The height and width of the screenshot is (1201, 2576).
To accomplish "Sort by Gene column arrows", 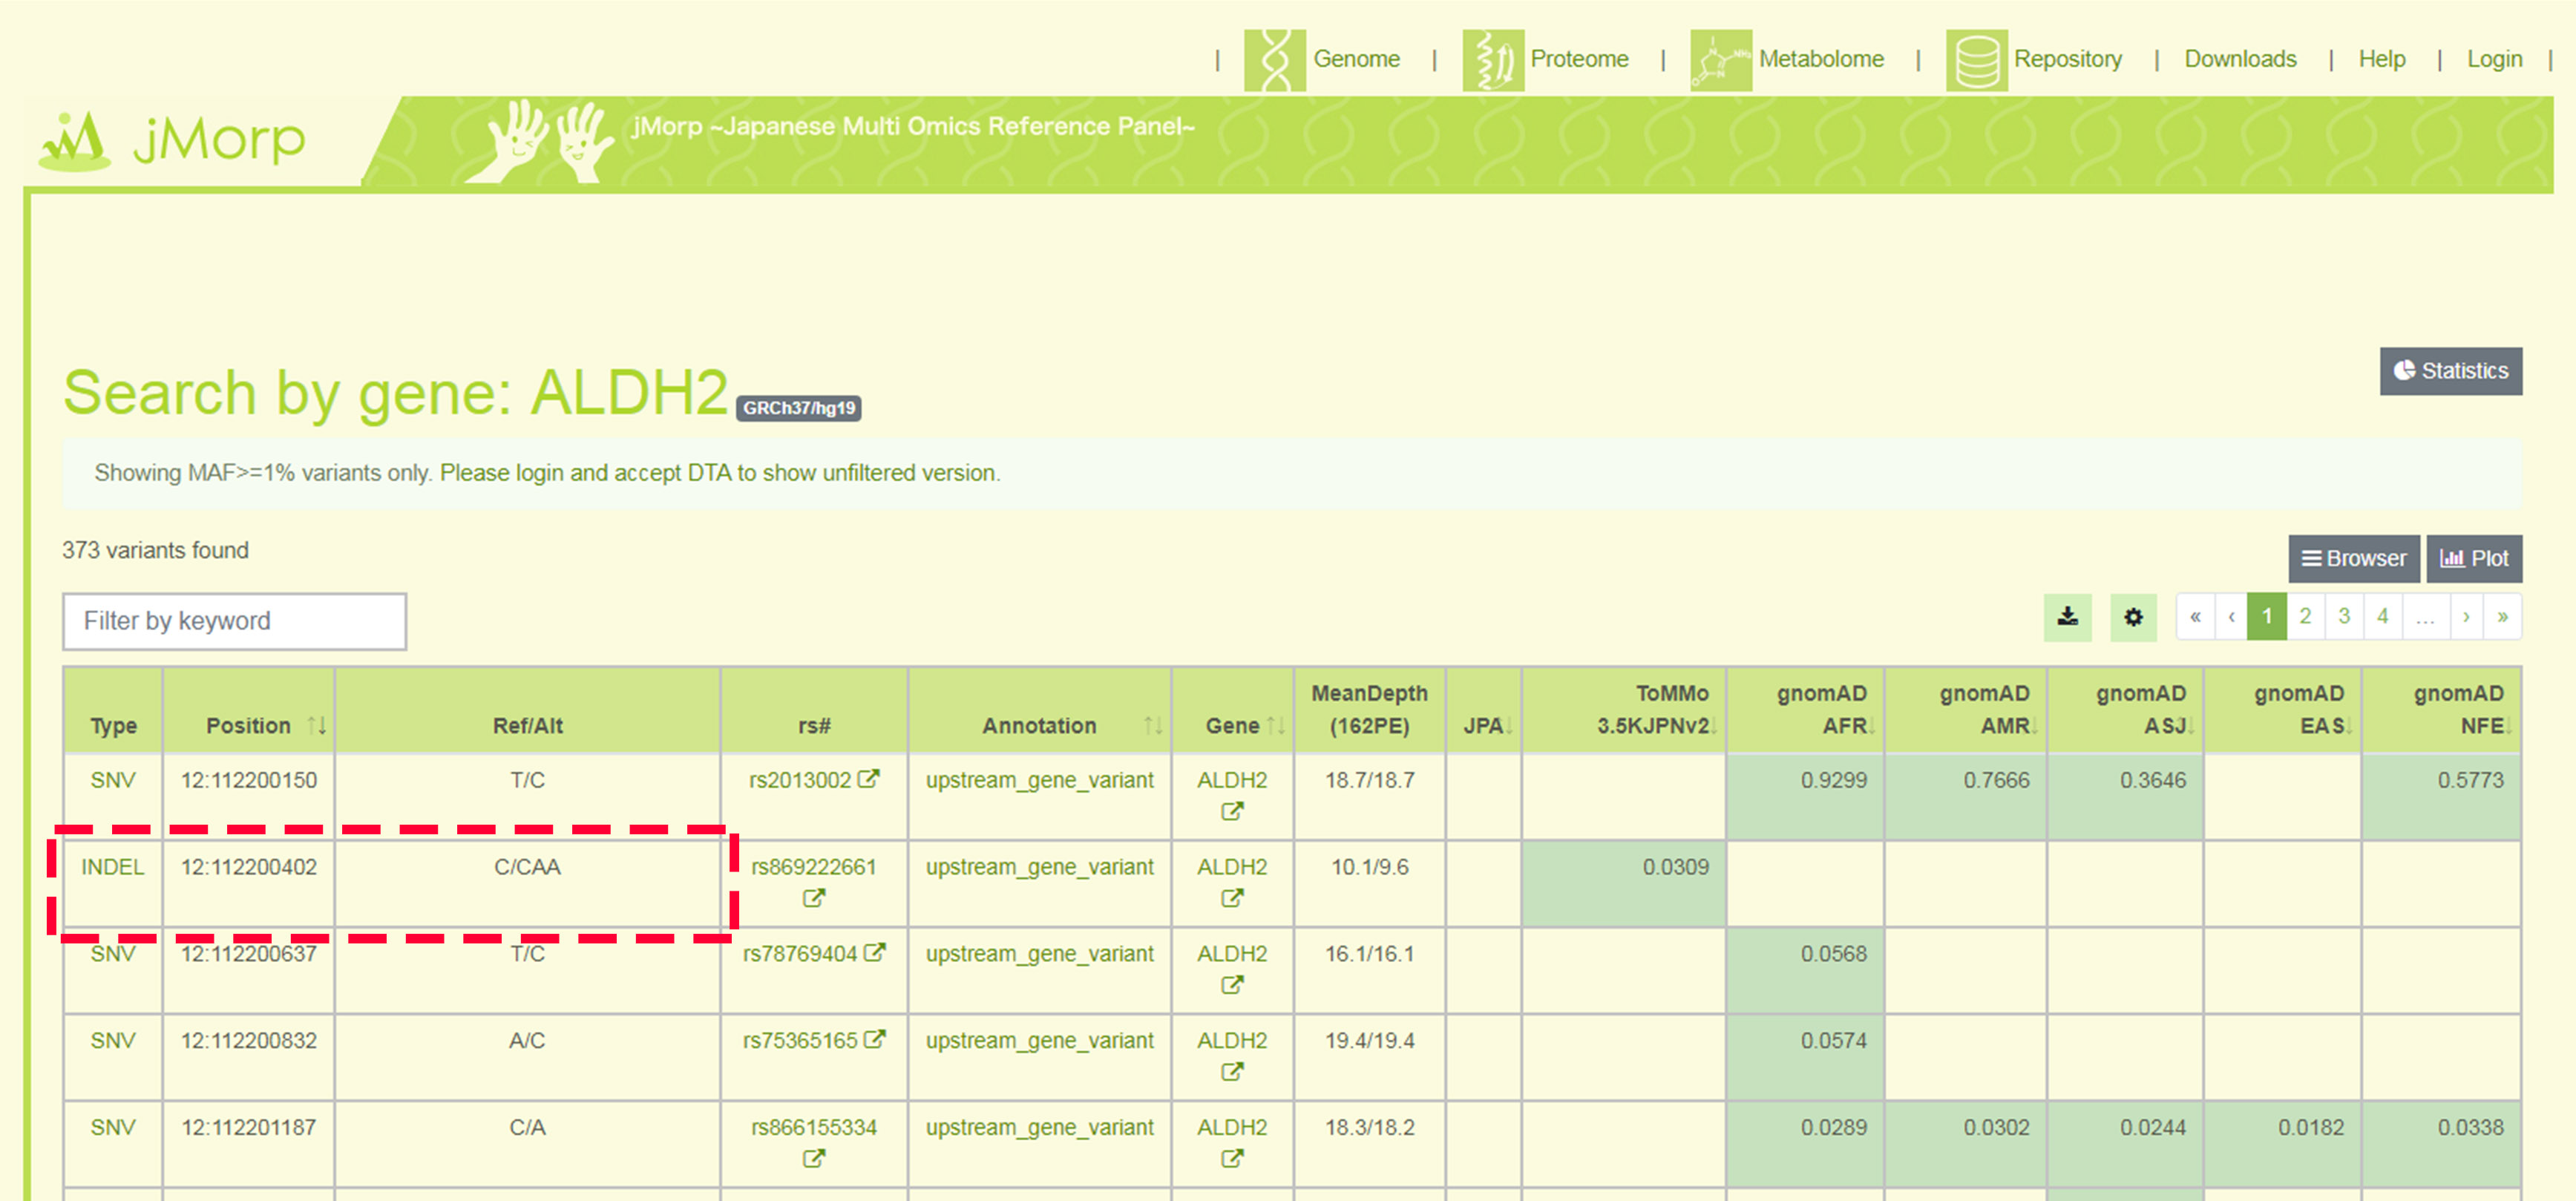I will [1276, 726].
